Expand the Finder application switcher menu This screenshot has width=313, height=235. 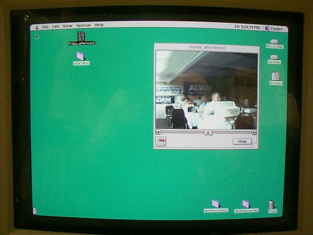point(275,28)
